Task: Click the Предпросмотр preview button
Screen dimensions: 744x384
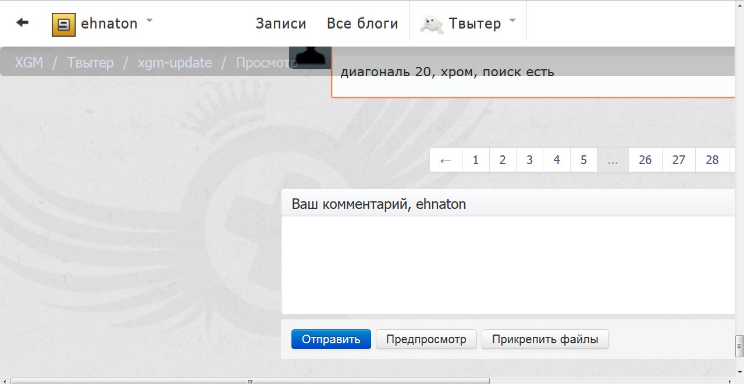Action: (426, 339)
